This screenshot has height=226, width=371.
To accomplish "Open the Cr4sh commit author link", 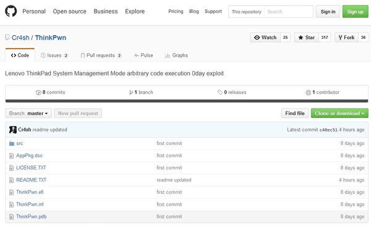I will (x=24, y=130).
